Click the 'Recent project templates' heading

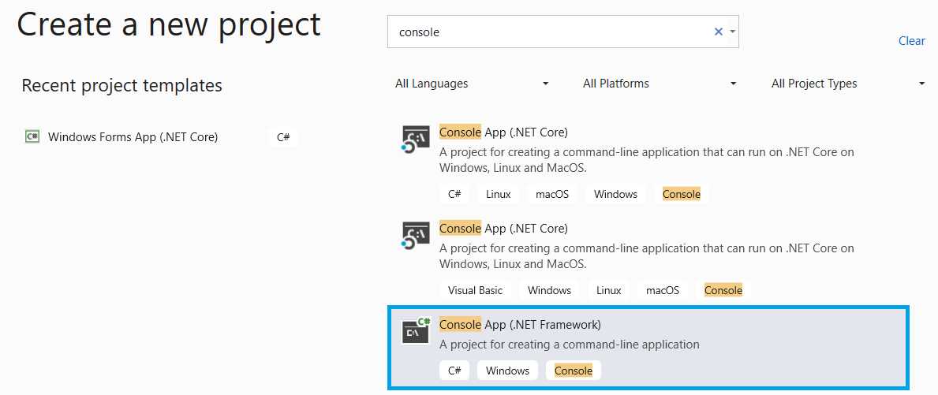pyautogui.click(x=122, y=85)
